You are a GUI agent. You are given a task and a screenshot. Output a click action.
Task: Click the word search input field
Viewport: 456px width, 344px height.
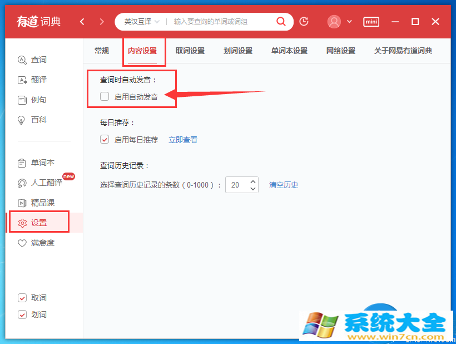[222, 22]
